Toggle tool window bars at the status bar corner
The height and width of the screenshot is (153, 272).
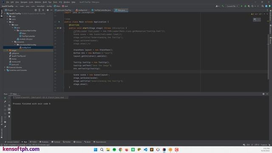[2, 144]
